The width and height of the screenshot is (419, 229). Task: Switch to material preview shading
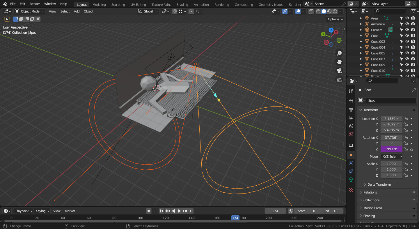pyautogui.click(x=329, y=11)
